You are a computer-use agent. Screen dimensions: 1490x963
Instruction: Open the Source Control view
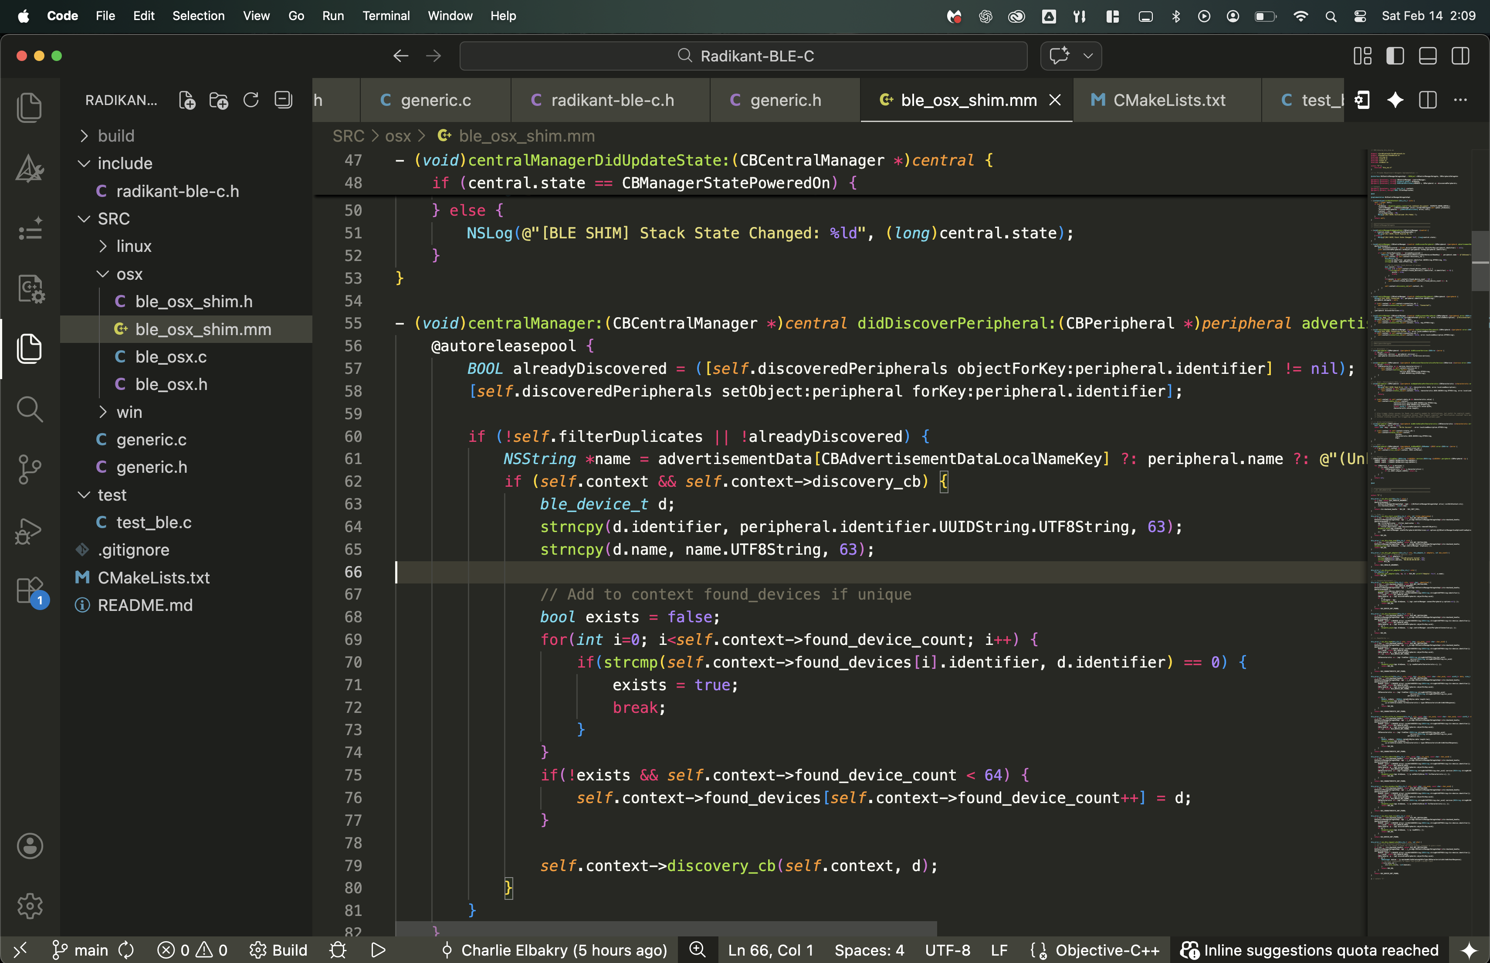(29, 470)
